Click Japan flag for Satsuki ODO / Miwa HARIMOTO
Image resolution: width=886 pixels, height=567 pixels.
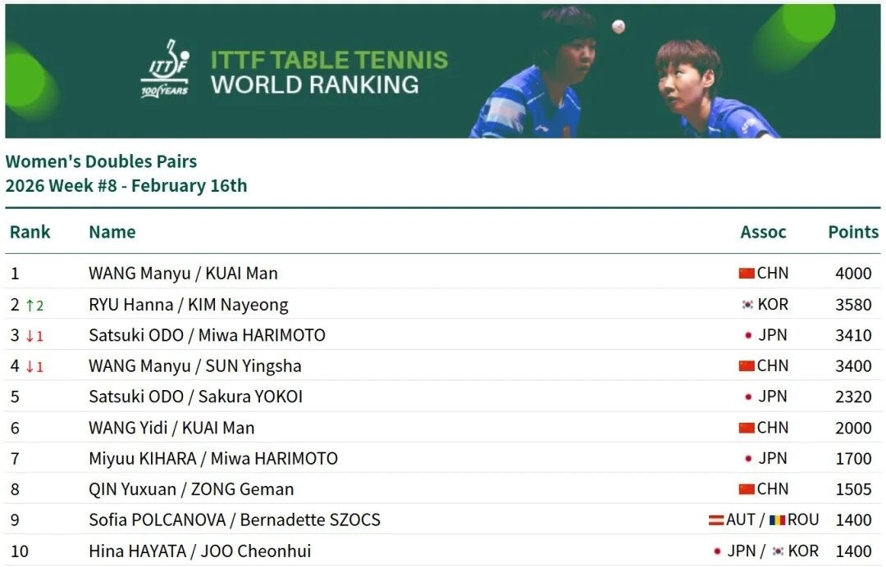748,335
